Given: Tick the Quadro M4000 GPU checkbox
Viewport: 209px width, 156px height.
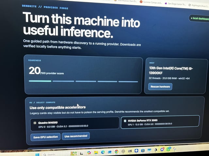Looking at the screenshot, I should pyautogui.click(x=35, y=123).
